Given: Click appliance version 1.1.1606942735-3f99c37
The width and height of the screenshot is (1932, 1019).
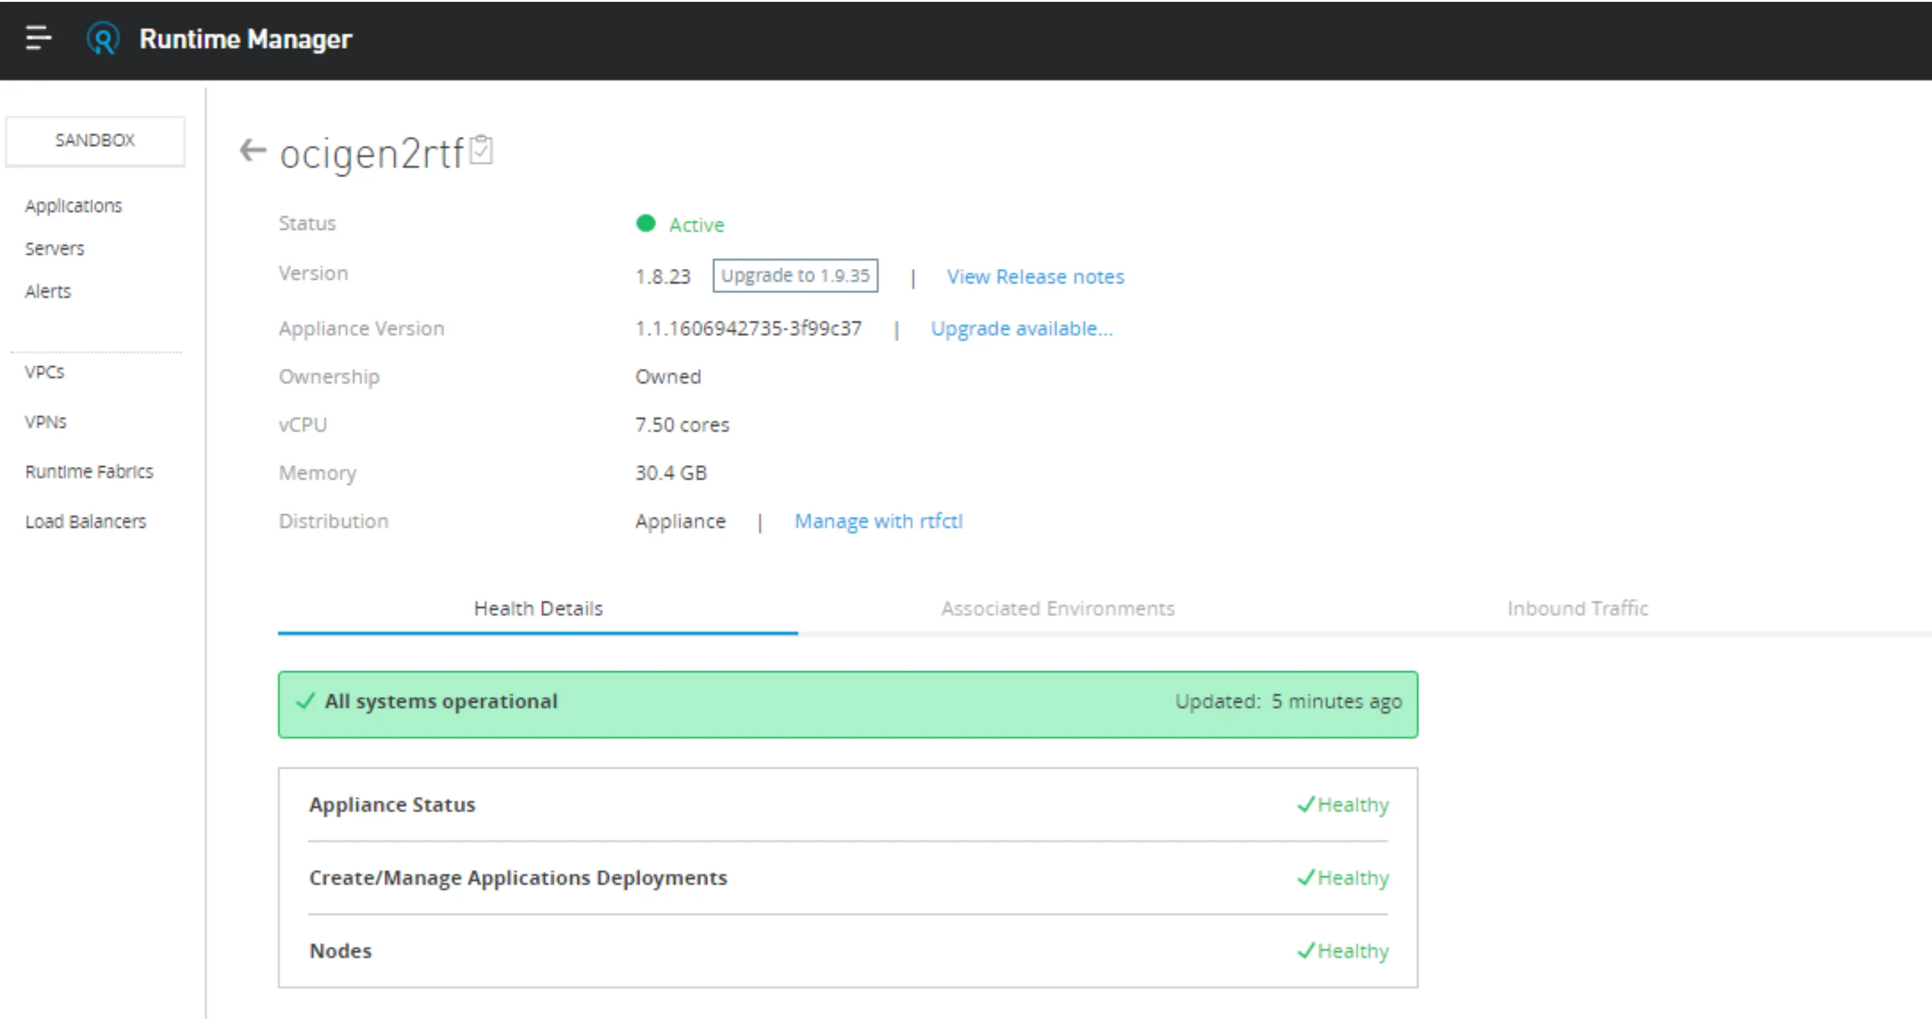Looking at the screenshot, I should pos(749,328).
